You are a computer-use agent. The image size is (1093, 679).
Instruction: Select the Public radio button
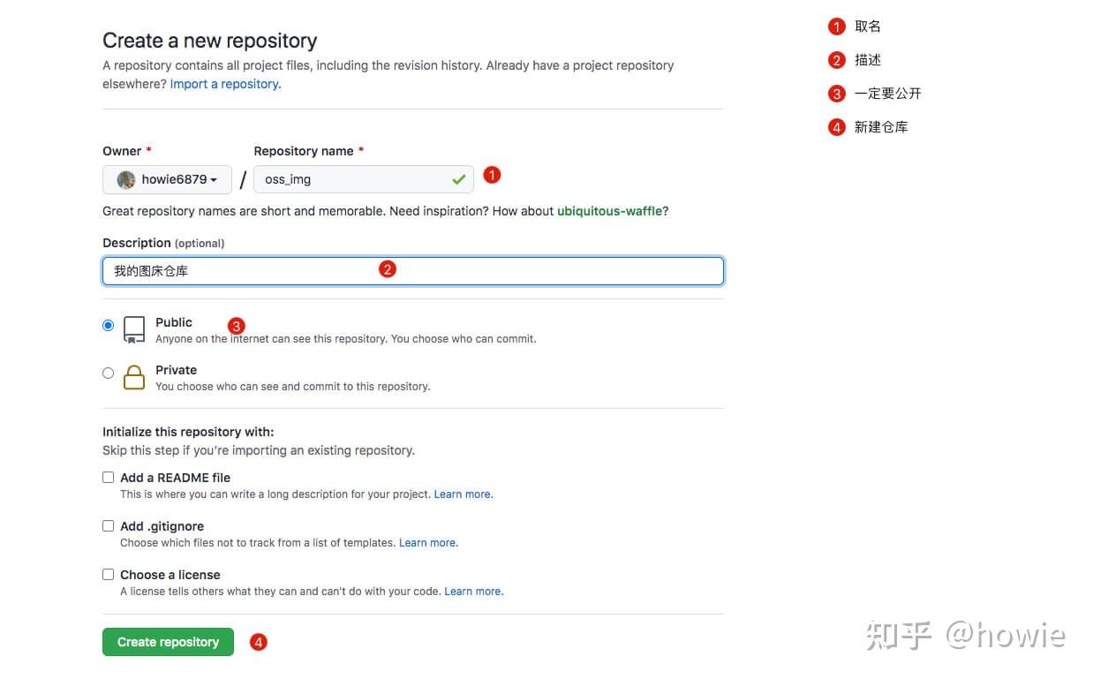[109, 325]
